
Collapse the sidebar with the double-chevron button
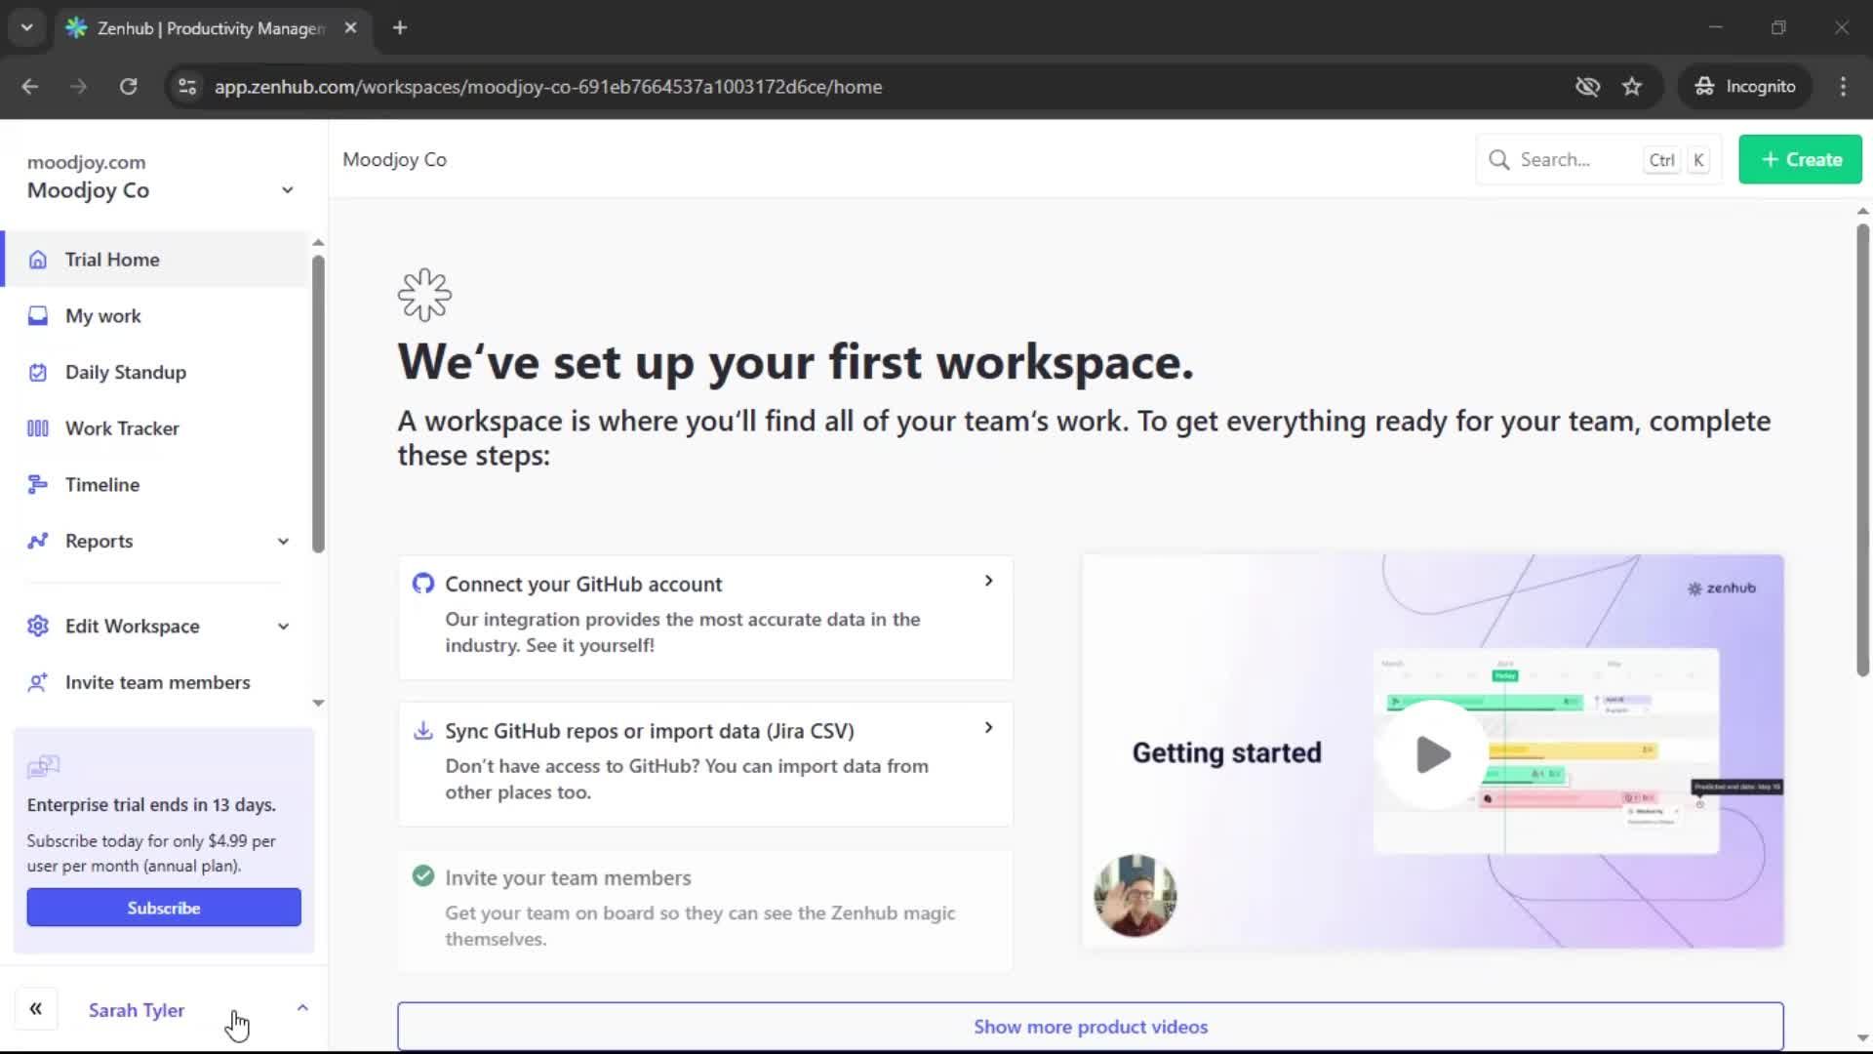pyautogui.click(x=36, y=1008)
